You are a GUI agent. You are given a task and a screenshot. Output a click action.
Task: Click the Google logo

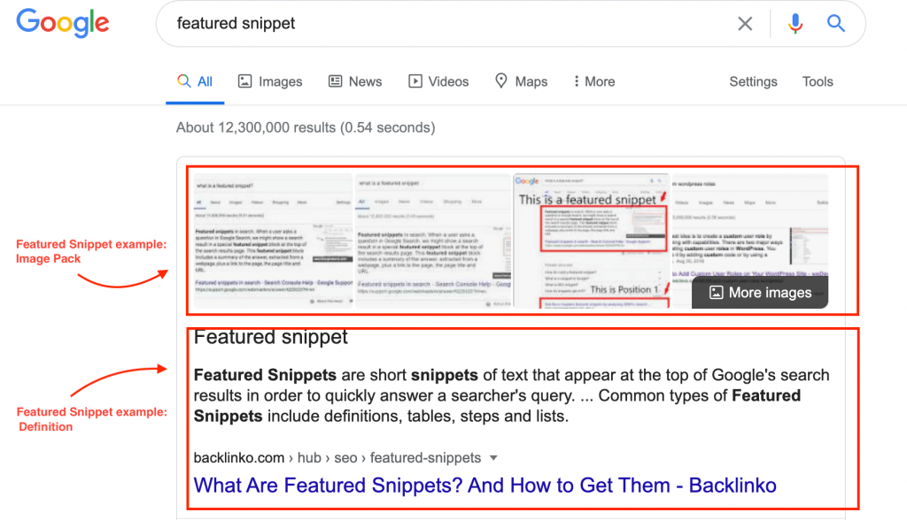coord(63,23)
